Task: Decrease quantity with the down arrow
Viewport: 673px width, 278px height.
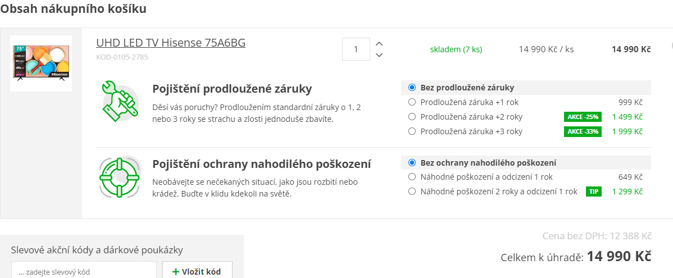Action: point(379,54)
